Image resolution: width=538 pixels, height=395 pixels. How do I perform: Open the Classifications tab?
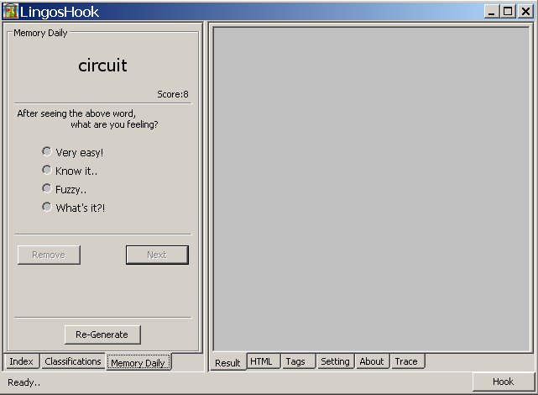(x=73, y=361)
